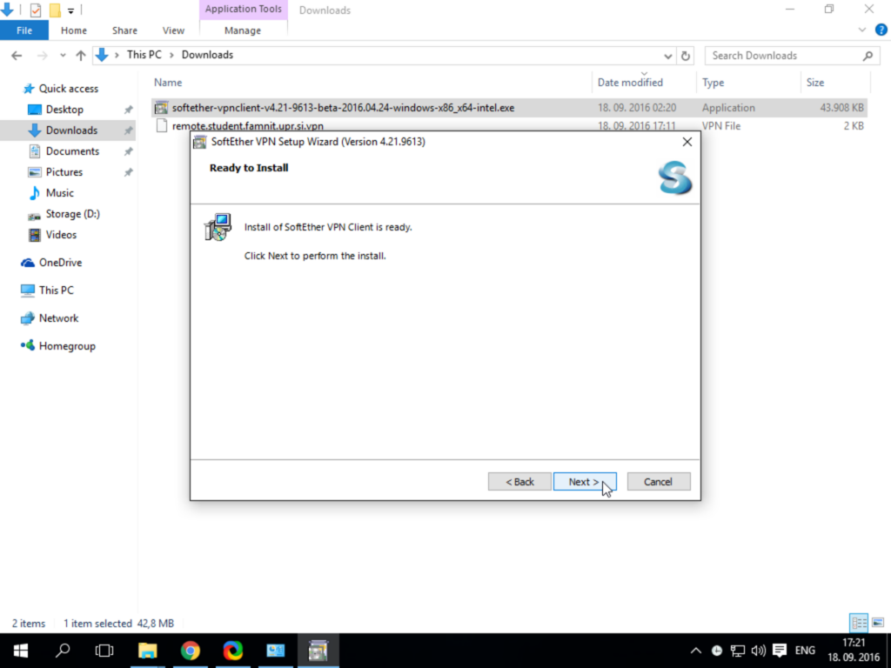Open Chrome from the taskbar

(191, 651)
